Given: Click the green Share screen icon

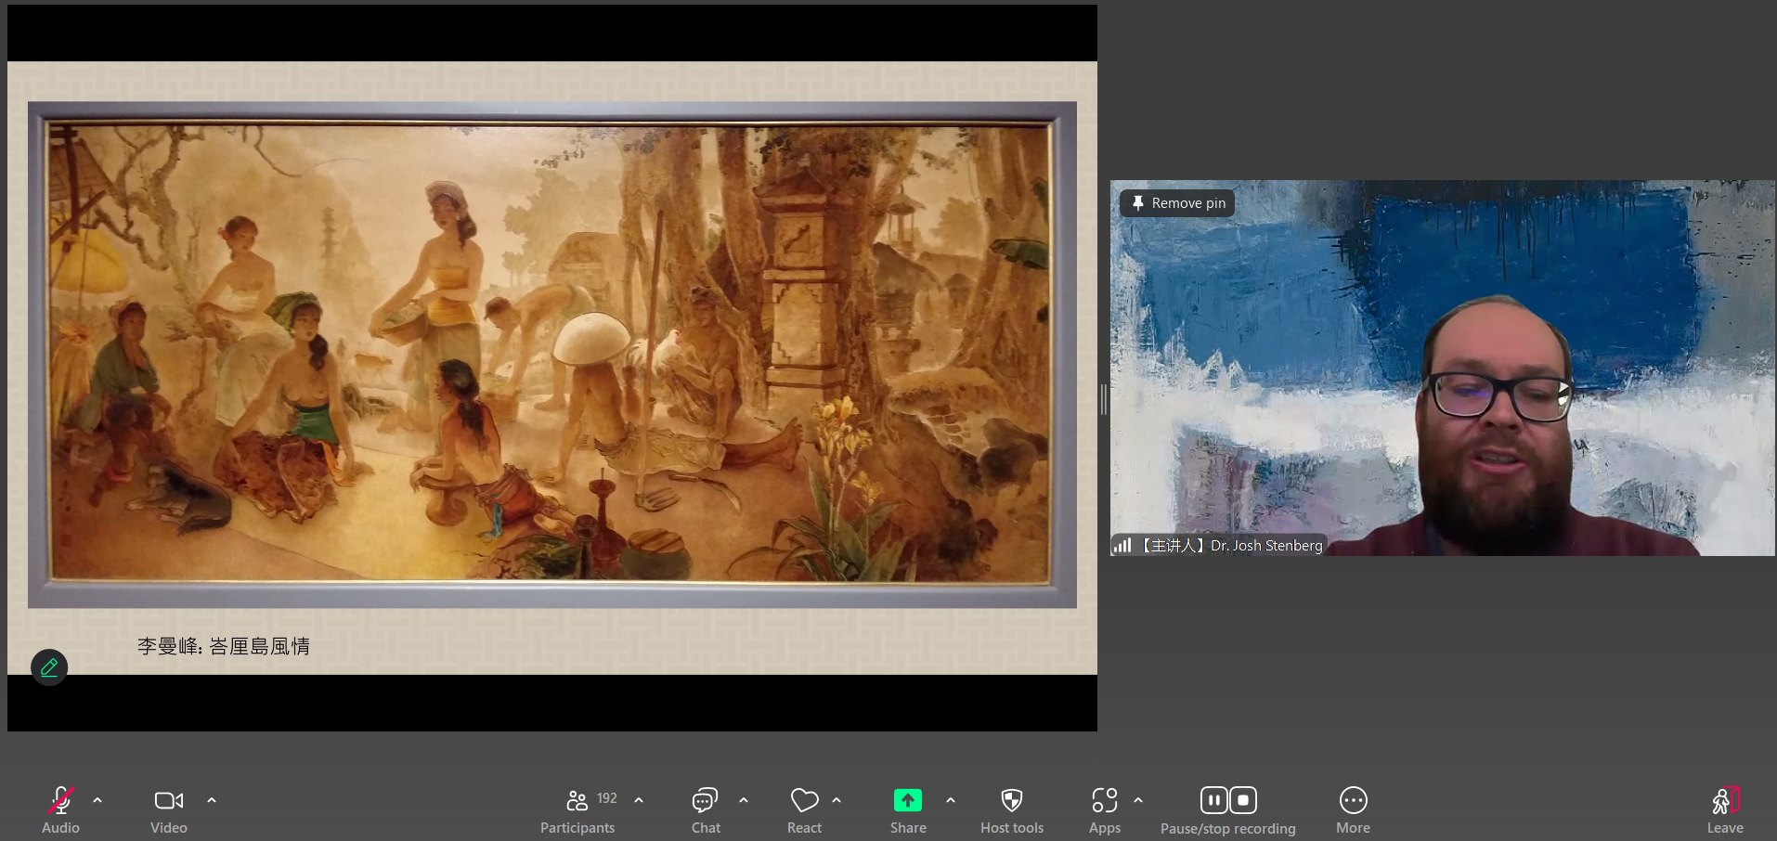Looking at the screenshot, I should (908, 800).
